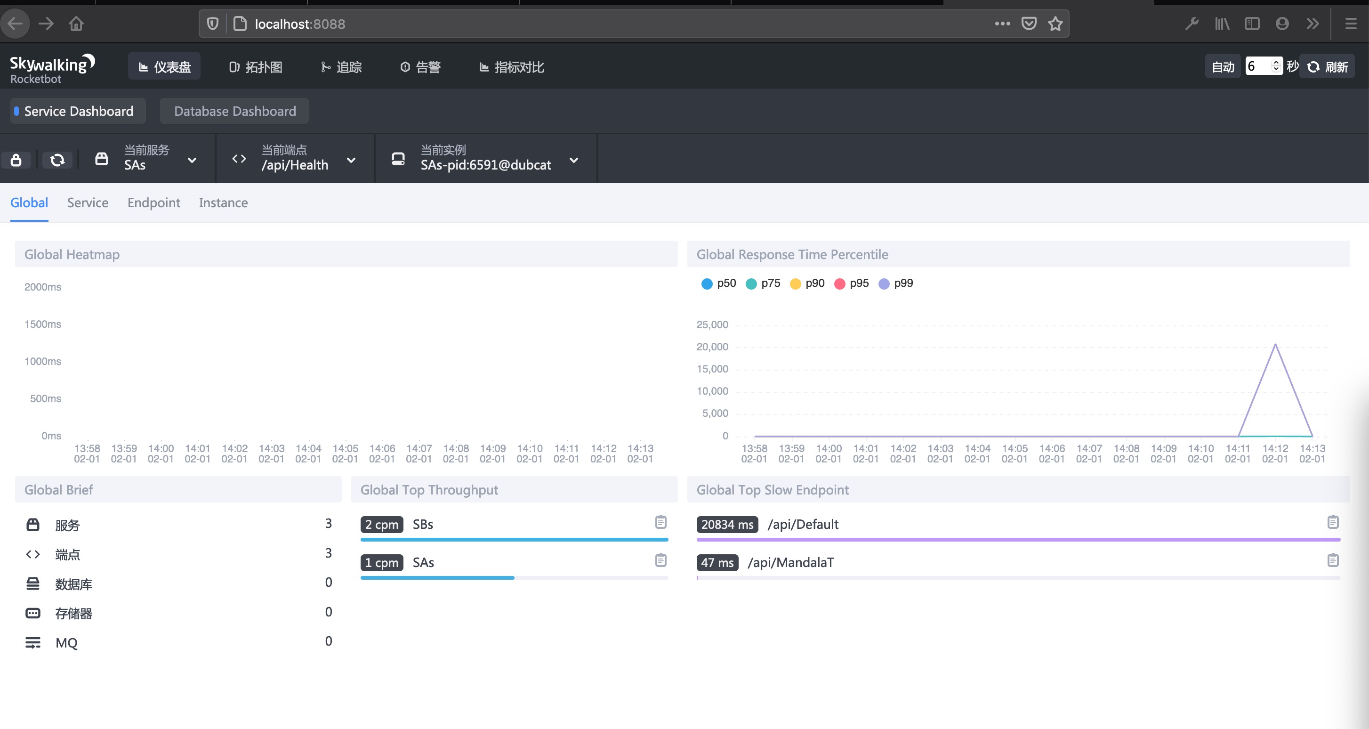This screenshot has height=729, width=1369.
Task: Click the 端点 endpoints row in Global Brief
Action: point(178,554)
